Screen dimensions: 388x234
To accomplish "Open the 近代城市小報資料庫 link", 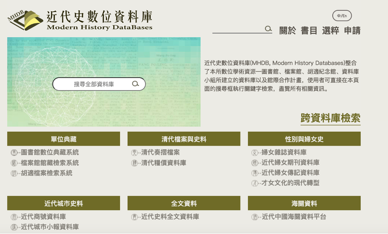I will click(50, 227).
